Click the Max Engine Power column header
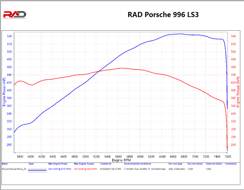 (58, 164)
